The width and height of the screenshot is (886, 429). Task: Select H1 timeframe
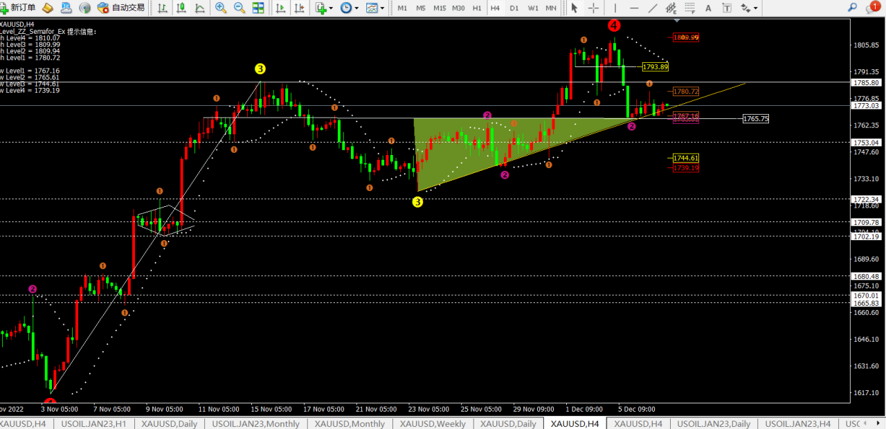(x=477, y=8)
